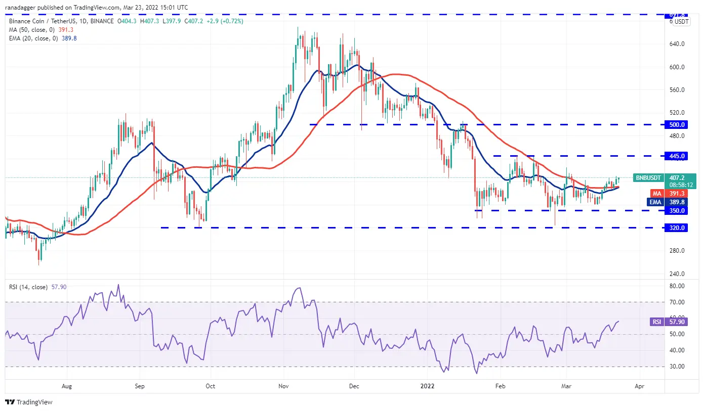Image resolution: width=704 pixels, height=411 pixels.
Task: Click the TradingView logo at bottom left
Action: click(29, 402)
